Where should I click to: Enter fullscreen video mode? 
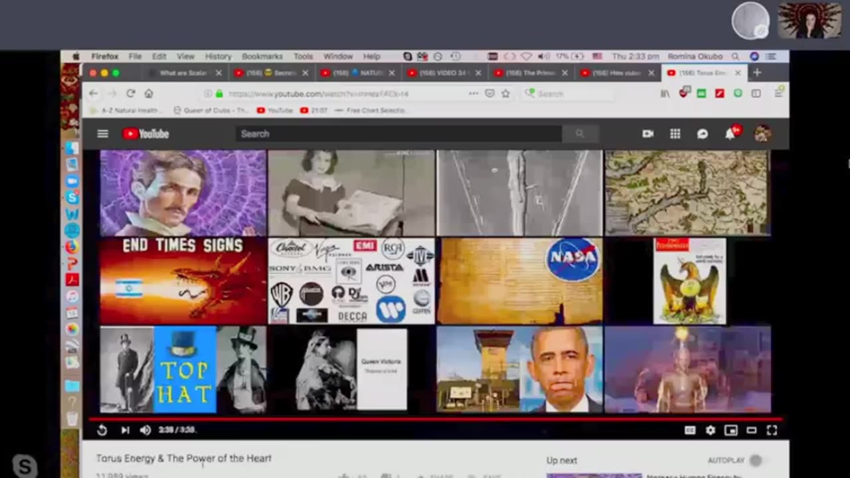(x=772, y=430)
